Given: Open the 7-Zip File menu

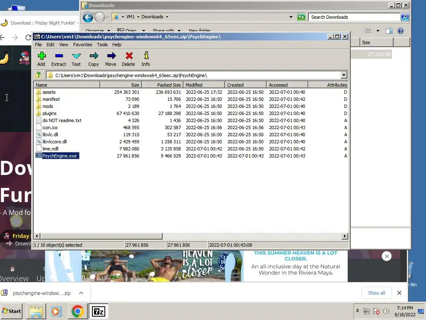Looking at the screenshot, I should (x=38, y=45).
